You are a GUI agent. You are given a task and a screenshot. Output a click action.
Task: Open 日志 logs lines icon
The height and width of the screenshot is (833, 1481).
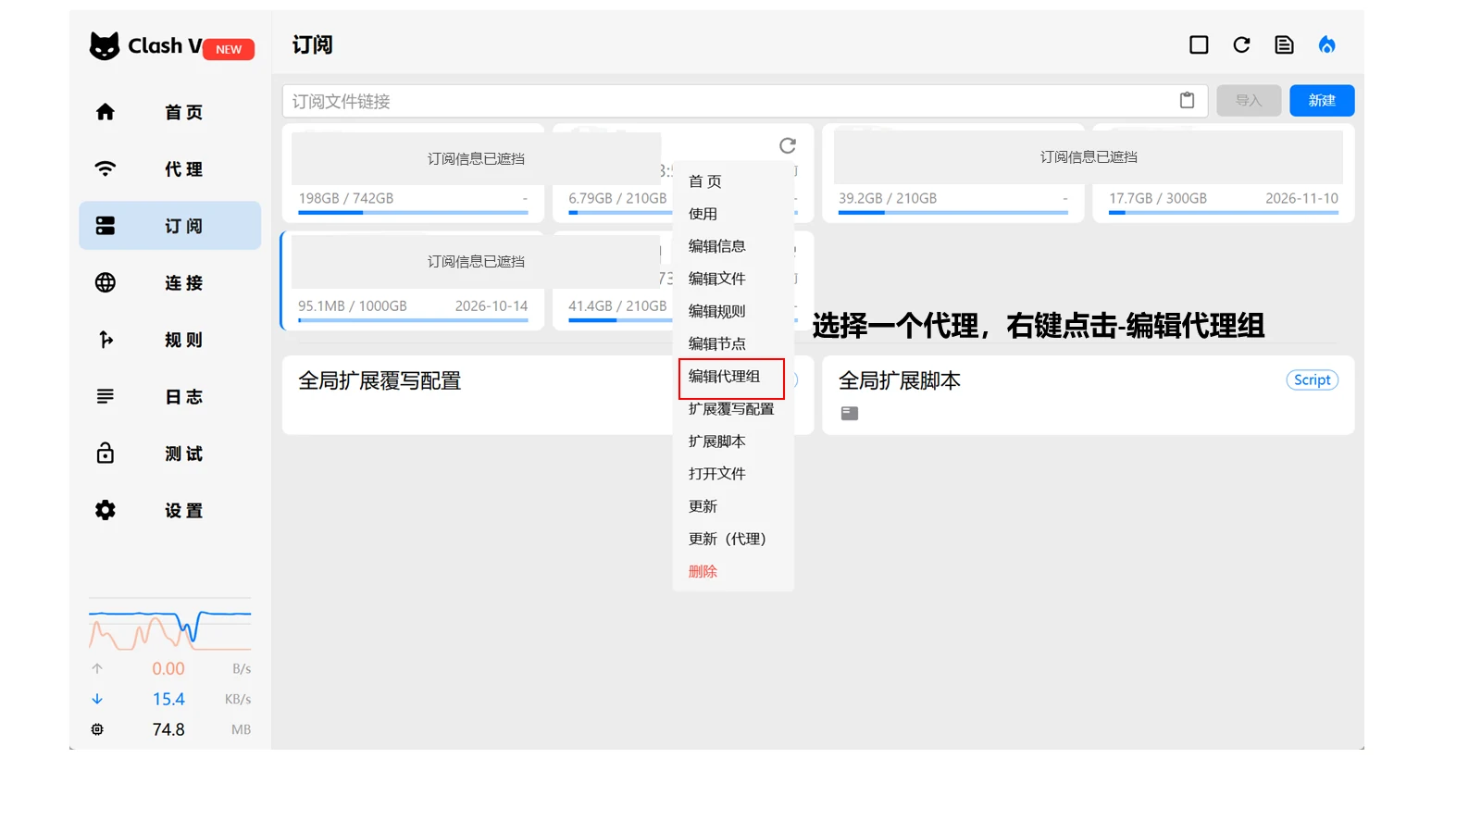pos(106,396)
